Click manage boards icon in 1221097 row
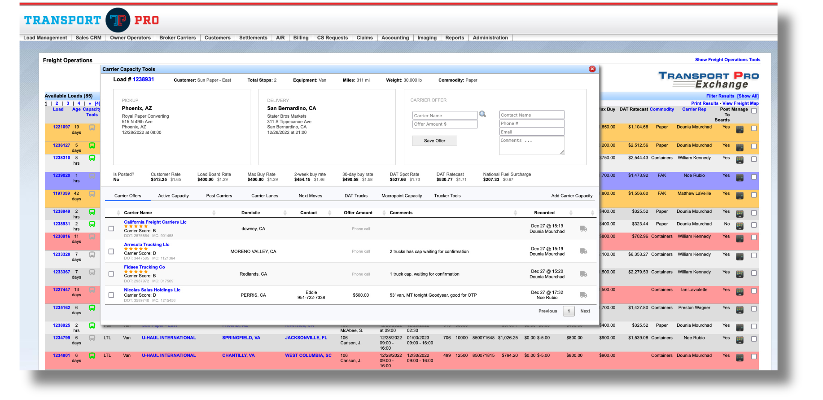This screenshot has width=823, height=400. click(x=740, y=129)
